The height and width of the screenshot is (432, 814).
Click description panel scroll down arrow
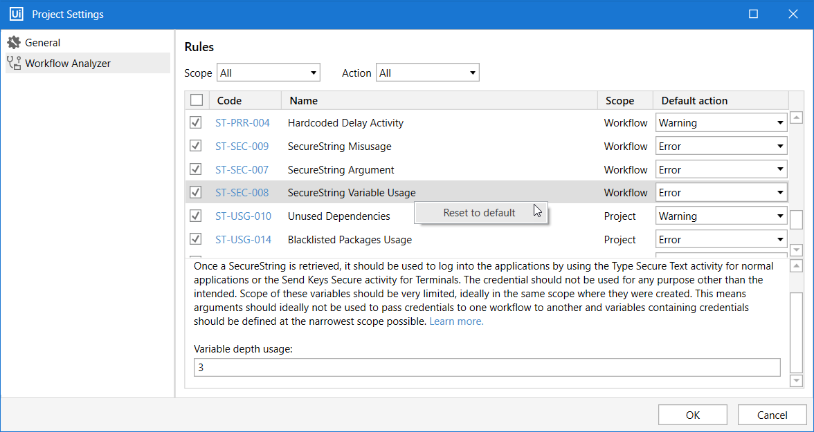pos(797,381)
